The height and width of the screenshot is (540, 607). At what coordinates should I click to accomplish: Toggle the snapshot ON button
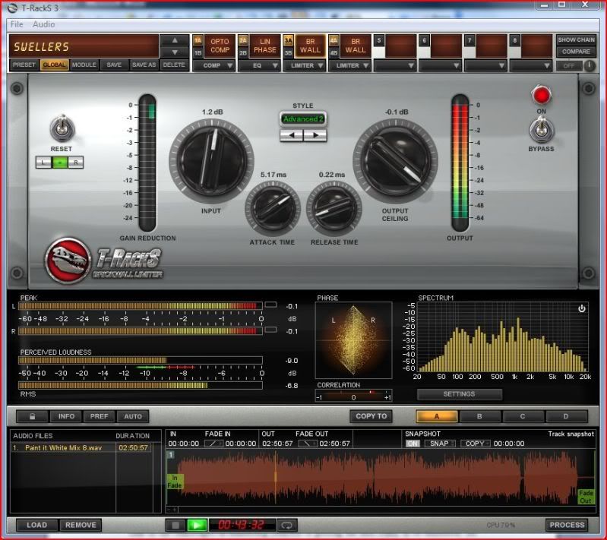413,444
